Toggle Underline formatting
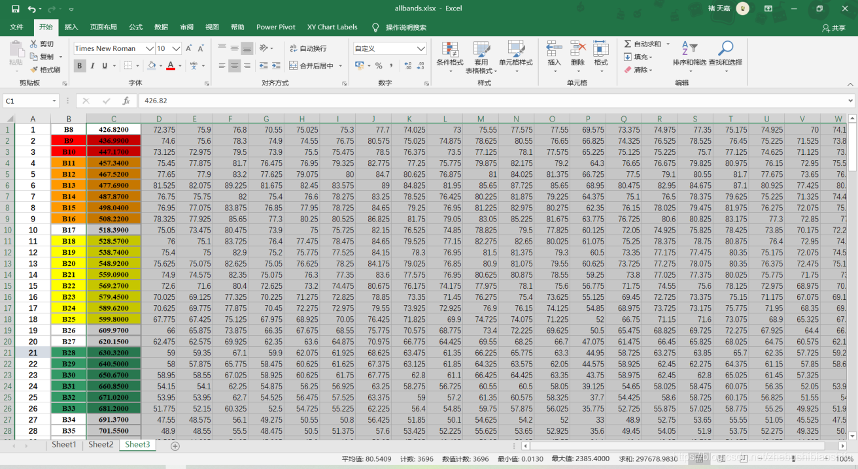The height and width of the screenshot is (469, 858). point(104,65)
